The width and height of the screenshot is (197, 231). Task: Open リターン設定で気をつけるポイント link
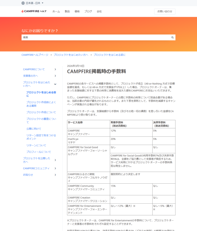tap(41, 137)
